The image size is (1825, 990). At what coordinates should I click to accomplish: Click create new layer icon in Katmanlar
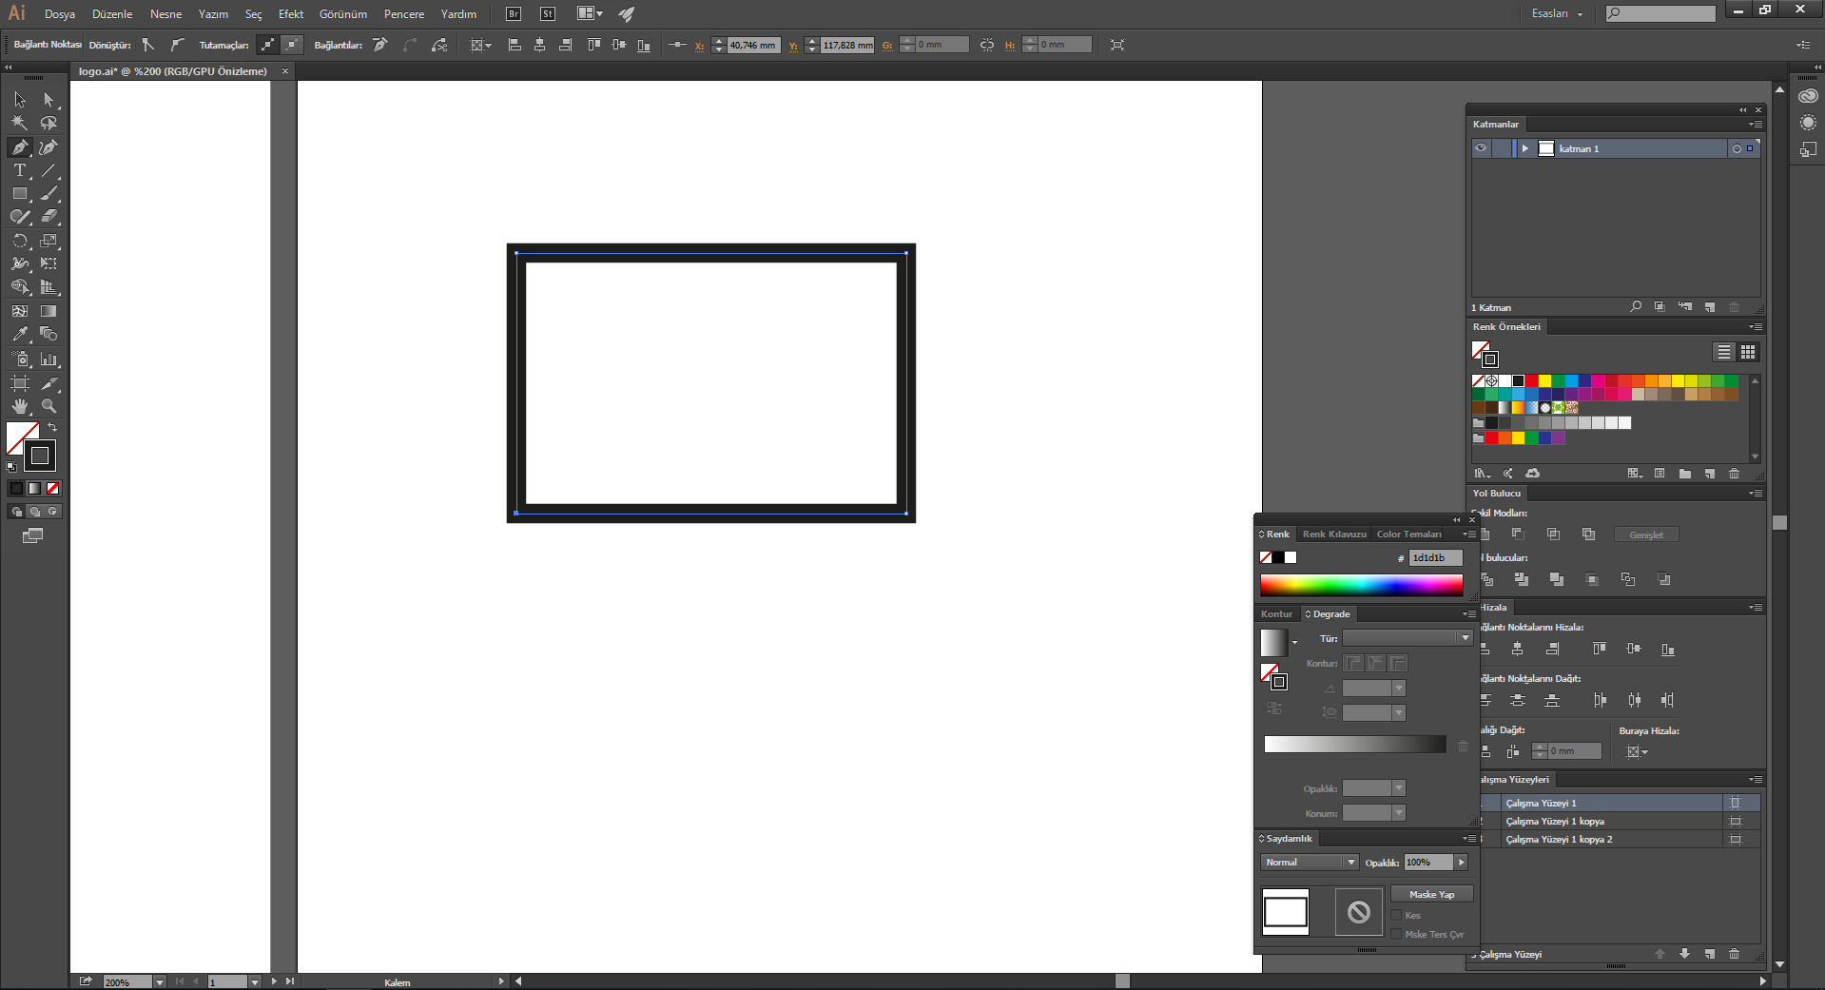1709,307
